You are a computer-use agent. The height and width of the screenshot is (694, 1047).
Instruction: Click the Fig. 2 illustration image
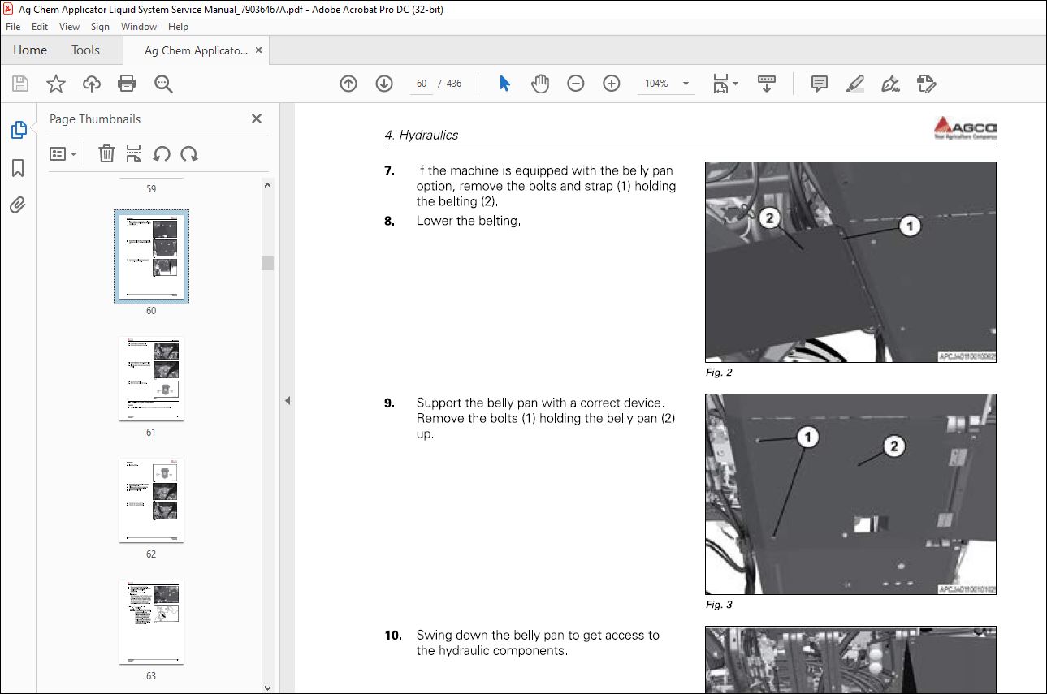coord(850,262)
